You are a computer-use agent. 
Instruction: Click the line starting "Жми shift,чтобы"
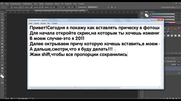78,54
